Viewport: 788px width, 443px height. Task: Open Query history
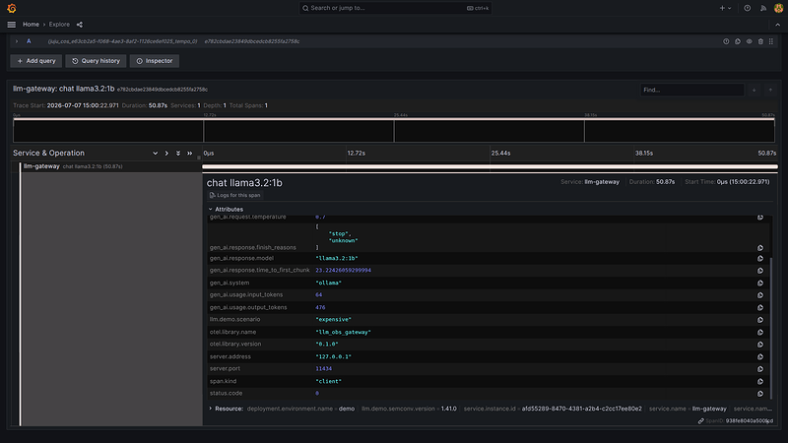point(96,61)
